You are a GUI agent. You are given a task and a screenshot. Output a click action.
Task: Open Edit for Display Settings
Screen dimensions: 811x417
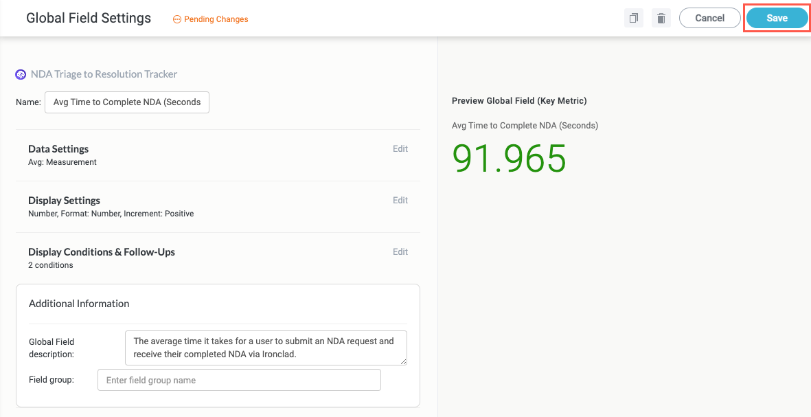[x=400, y=201]
